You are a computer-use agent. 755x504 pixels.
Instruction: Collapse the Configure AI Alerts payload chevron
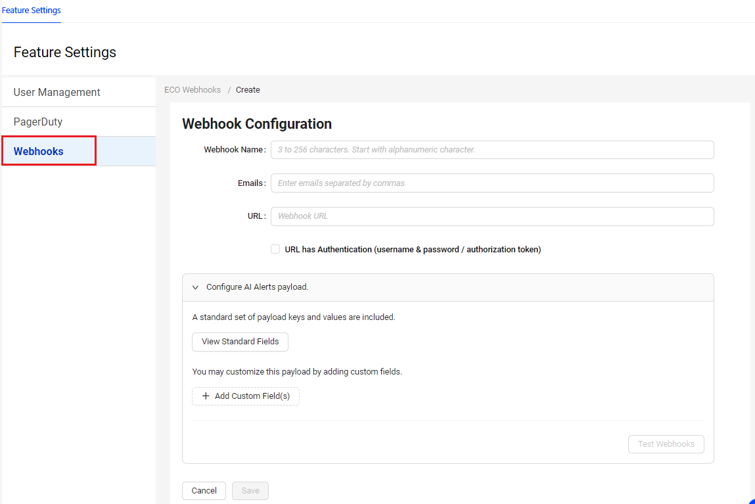tap(195, 287)
